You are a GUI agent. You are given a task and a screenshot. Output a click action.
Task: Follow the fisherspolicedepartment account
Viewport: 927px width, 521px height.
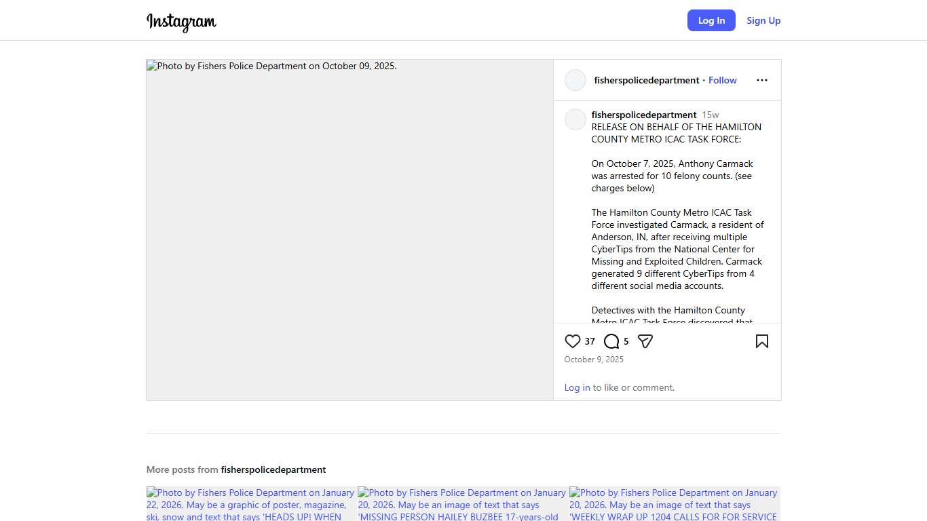[x=722, y=80]
